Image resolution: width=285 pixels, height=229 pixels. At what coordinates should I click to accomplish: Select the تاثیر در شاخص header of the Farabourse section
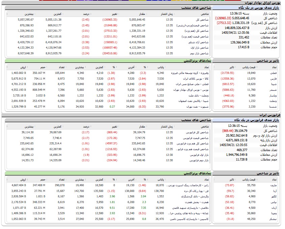point(268,173)
